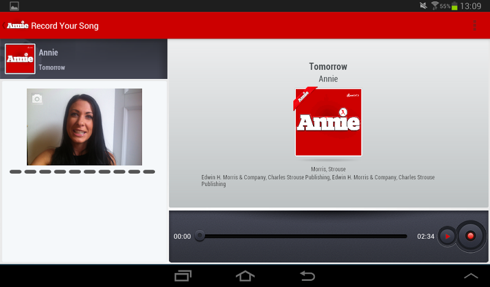
Task: Expand the bottom-right up chevron
Action: coord(471,276)
